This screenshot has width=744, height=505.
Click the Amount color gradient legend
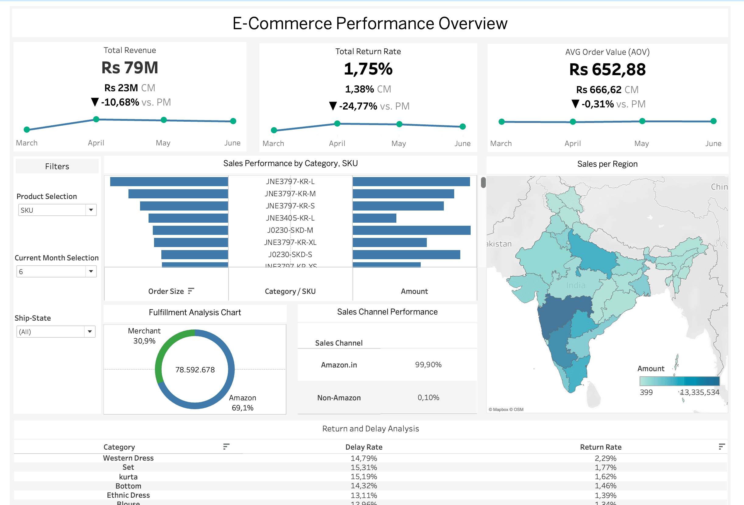pyautogui.click(x=679, y=381)
